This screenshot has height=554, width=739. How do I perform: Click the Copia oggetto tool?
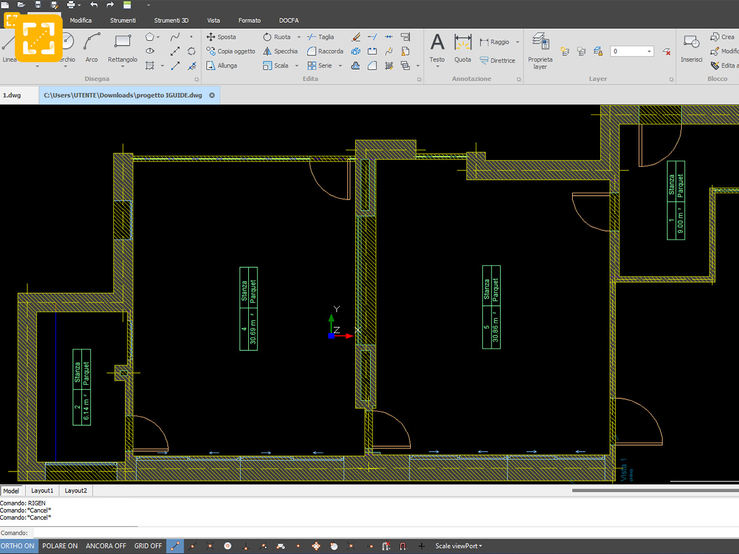(x=231, y=51)
